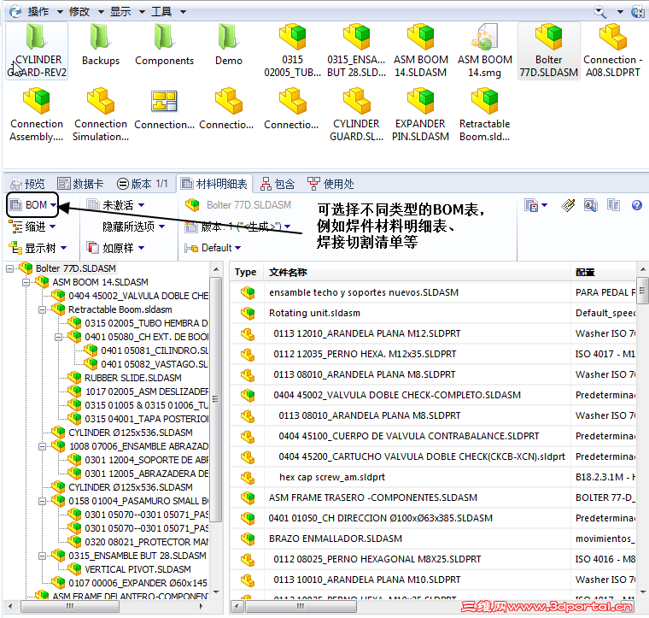Open the 版本 version dropdown
This screenshot has width=649, height=618.
[x=237, y=227]
